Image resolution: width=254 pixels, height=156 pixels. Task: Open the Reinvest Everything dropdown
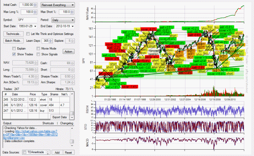(x=58, y=5)
